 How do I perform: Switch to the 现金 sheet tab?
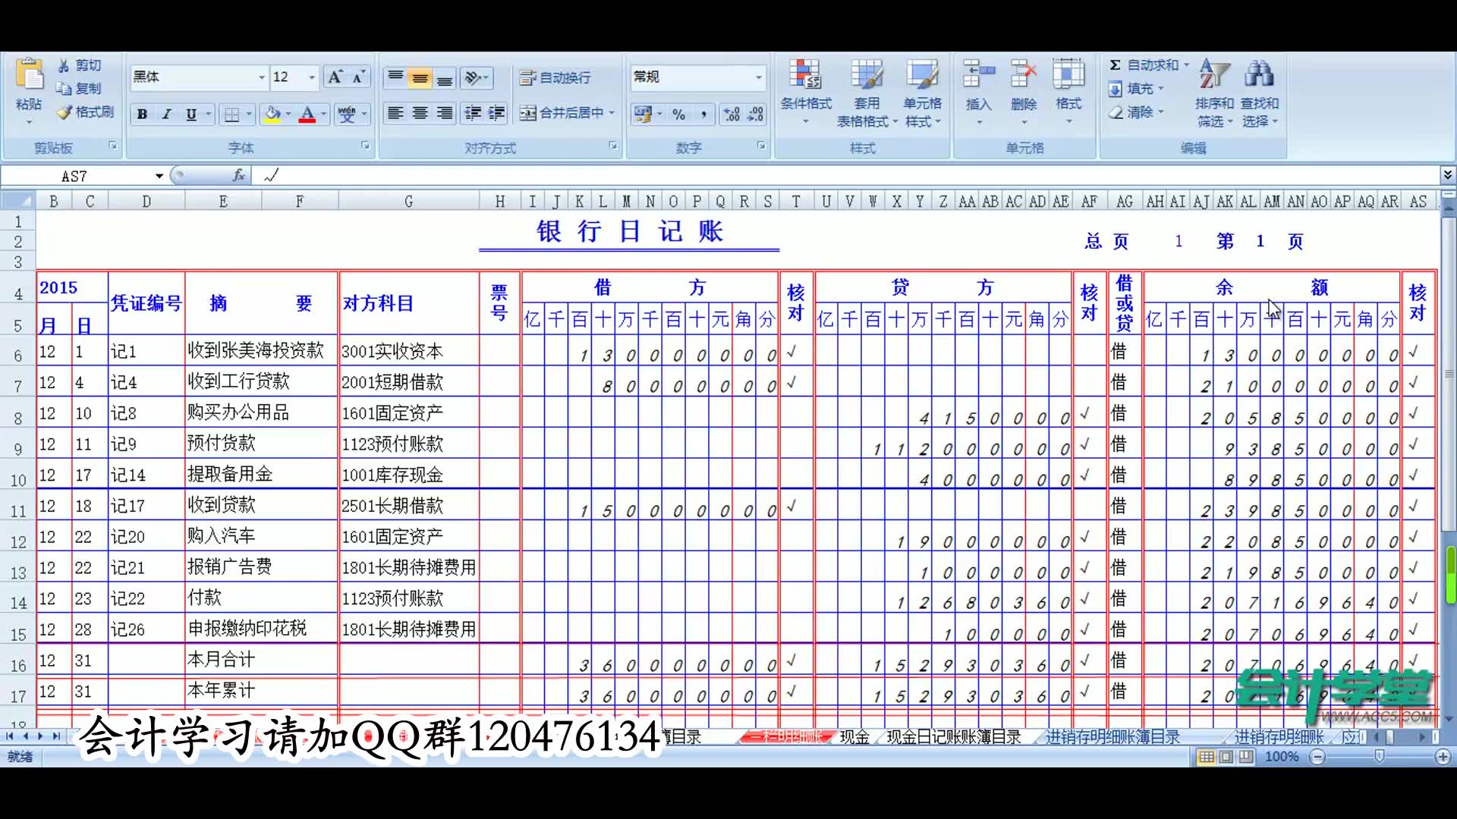854,736
